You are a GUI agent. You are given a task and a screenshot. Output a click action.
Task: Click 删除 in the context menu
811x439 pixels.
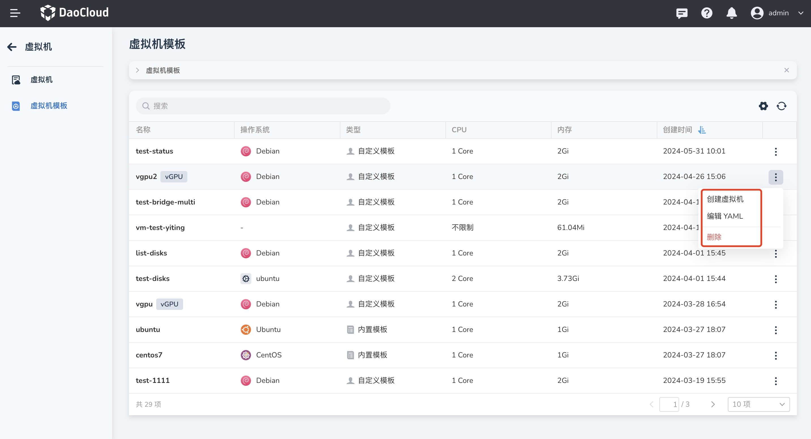click(714, 237)
